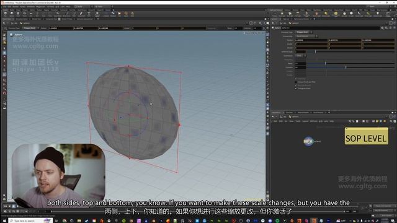397x223 pixels.
Task: Switch to the Geometry Spreadsheet tab
Action: 84,19
